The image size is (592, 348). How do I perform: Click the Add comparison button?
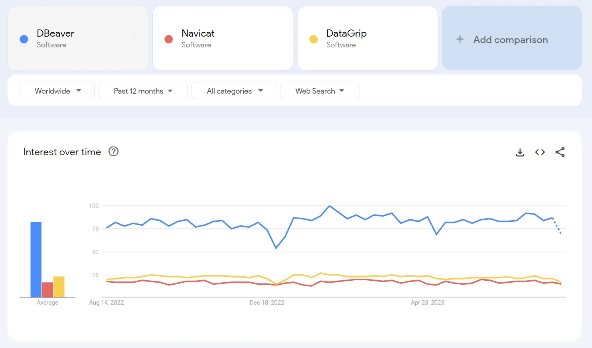click(511, 39)
